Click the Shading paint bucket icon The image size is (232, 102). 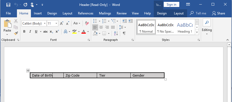95,33
